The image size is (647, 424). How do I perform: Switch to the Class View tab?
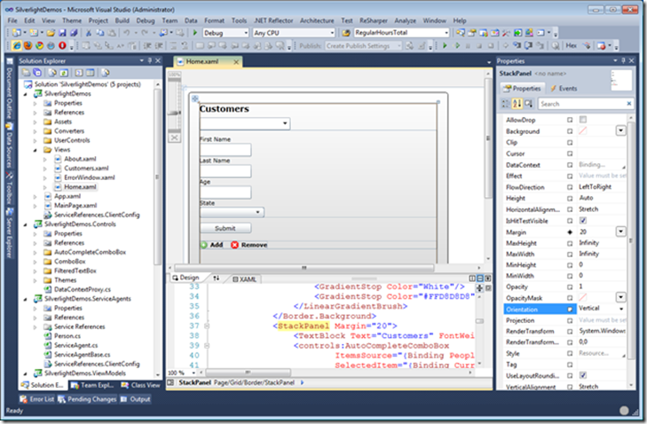(141, 385)
